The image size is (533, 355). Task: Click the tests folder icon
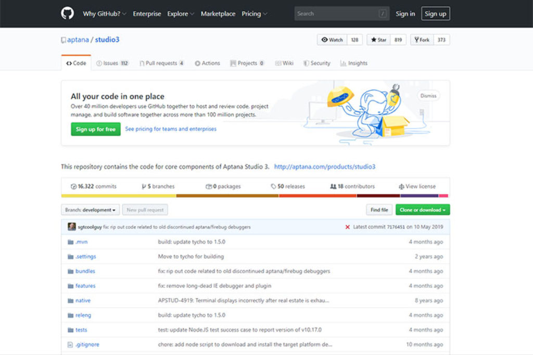(x=71, y=330)
